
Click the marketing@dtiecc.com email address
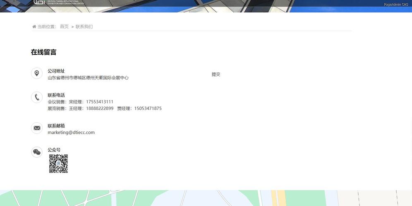[71, 132]
